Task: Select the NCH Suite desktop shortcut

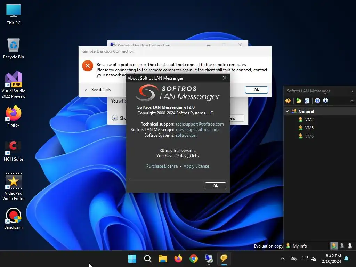Action: point(14,151)
